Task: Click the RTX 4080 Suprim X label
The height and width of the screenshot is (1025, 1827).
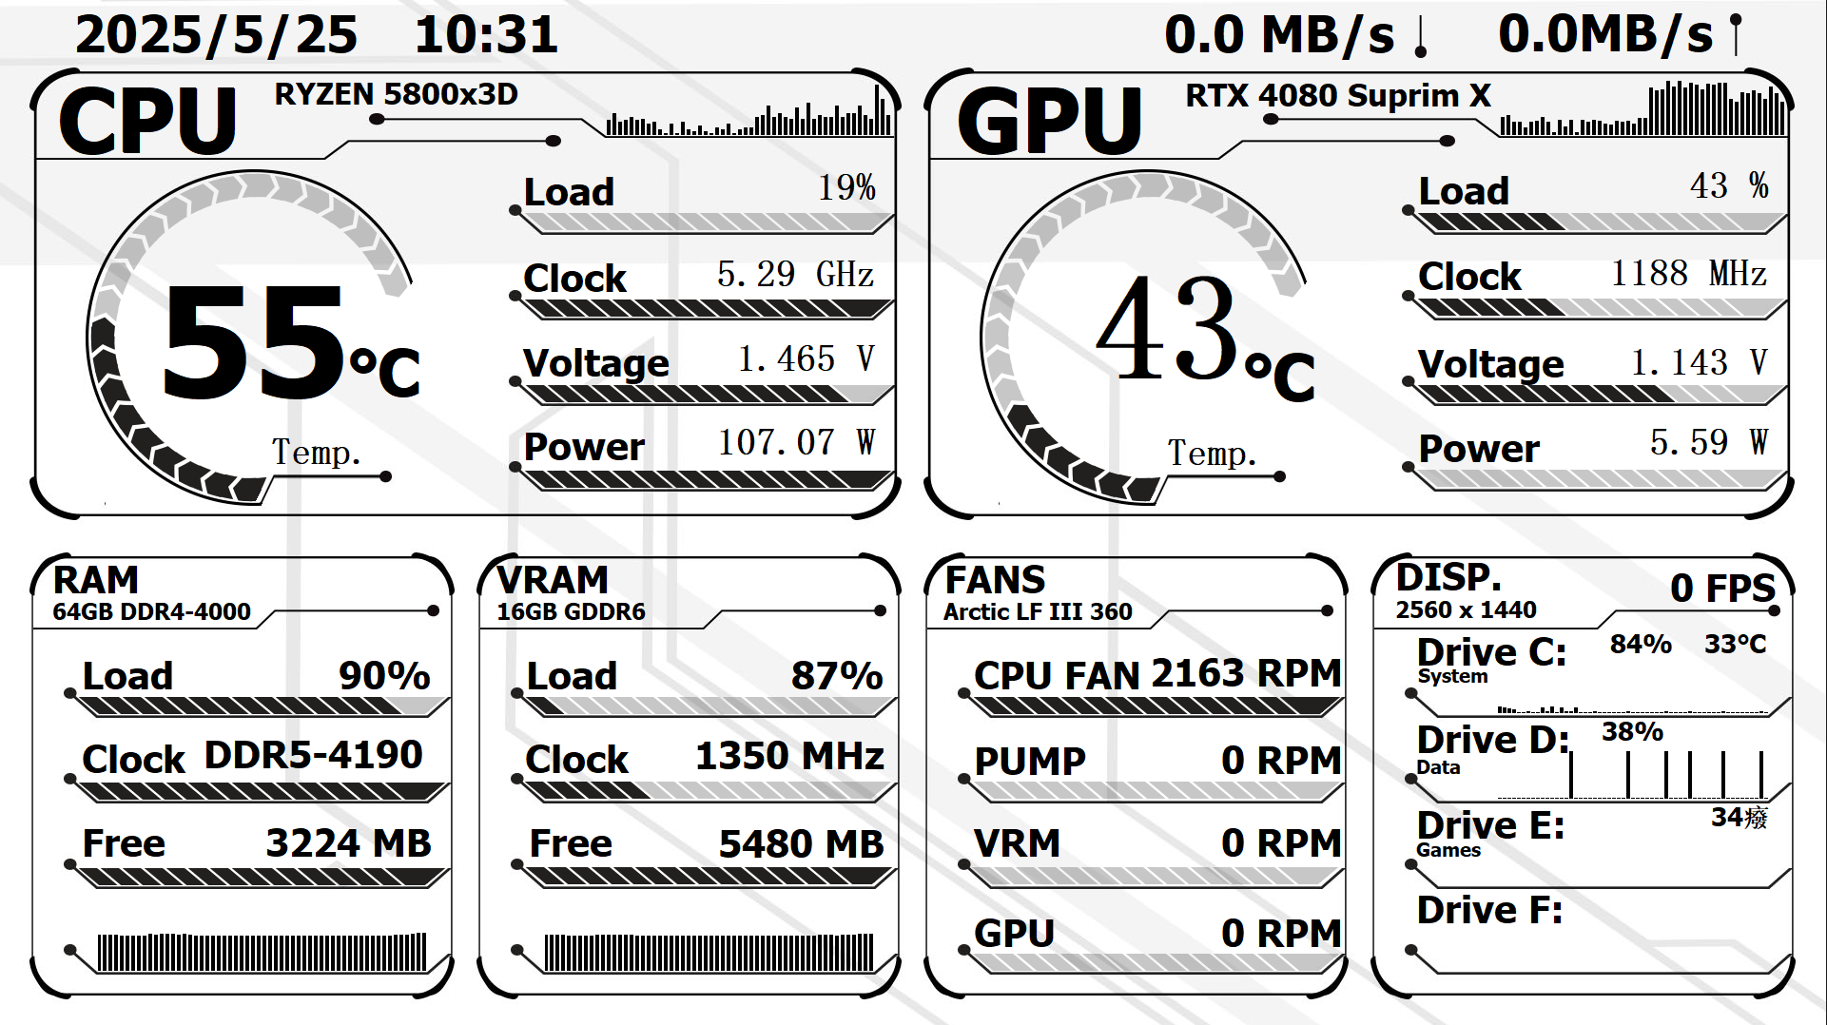Action: point(1337,95)
